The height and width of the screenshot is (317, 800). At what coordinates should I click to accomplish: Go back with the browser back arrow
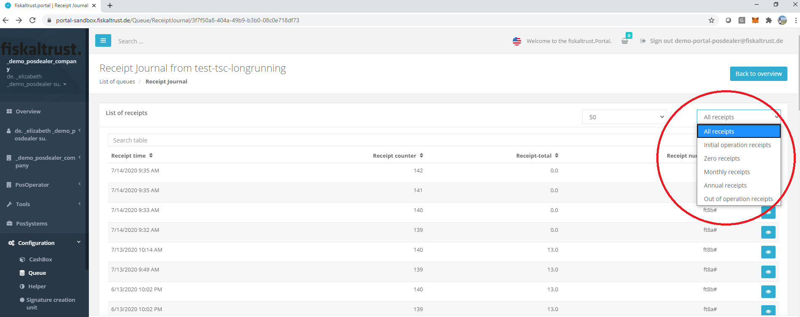(x=5, y=20)
